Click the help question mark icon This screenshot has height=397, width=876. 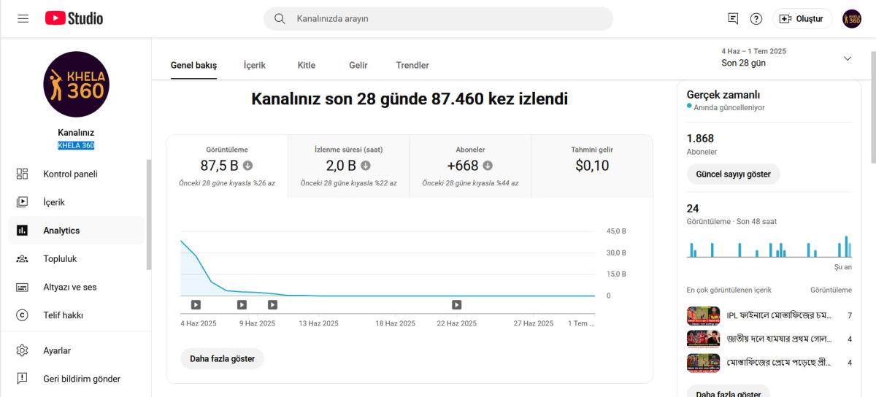(756, 18)
